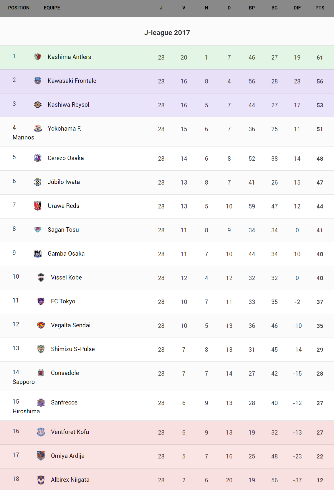
Task: Click the Vissel Kobe striped shield
Action: (41, 277)
